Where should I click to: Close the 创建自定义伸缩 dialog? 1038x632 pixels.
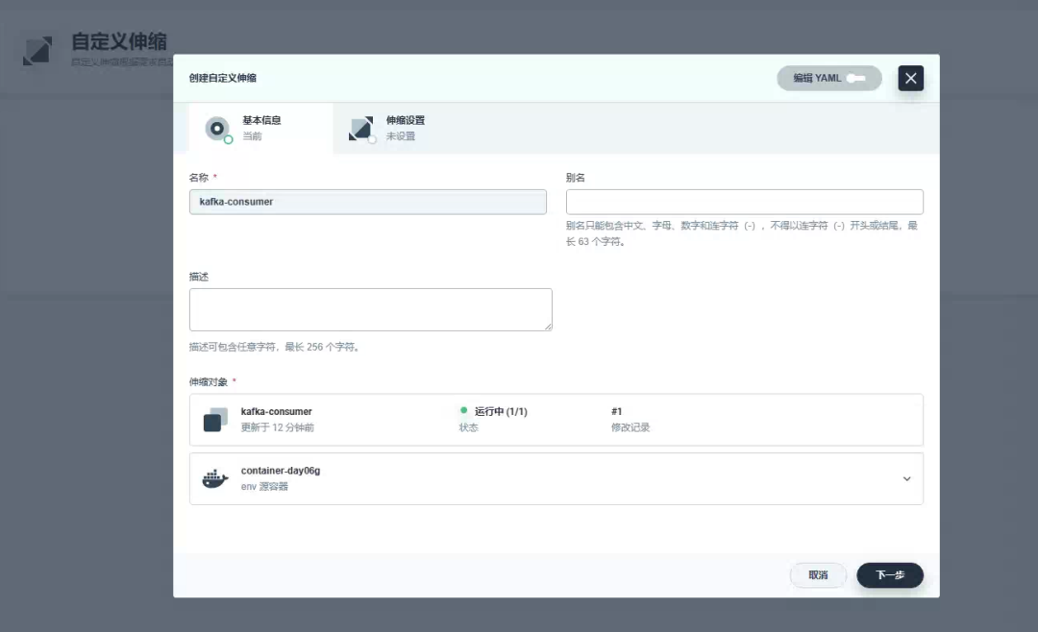click(x=911, y=79)
